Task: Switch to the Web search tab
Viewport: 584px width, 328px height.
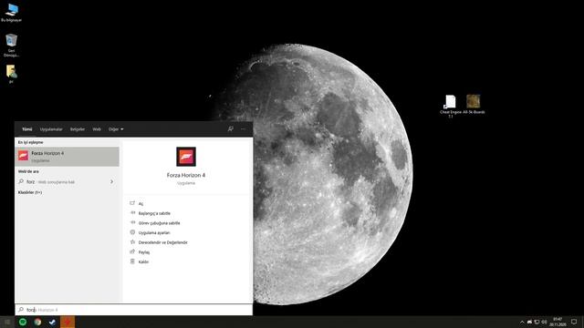Action: point(97,129)
